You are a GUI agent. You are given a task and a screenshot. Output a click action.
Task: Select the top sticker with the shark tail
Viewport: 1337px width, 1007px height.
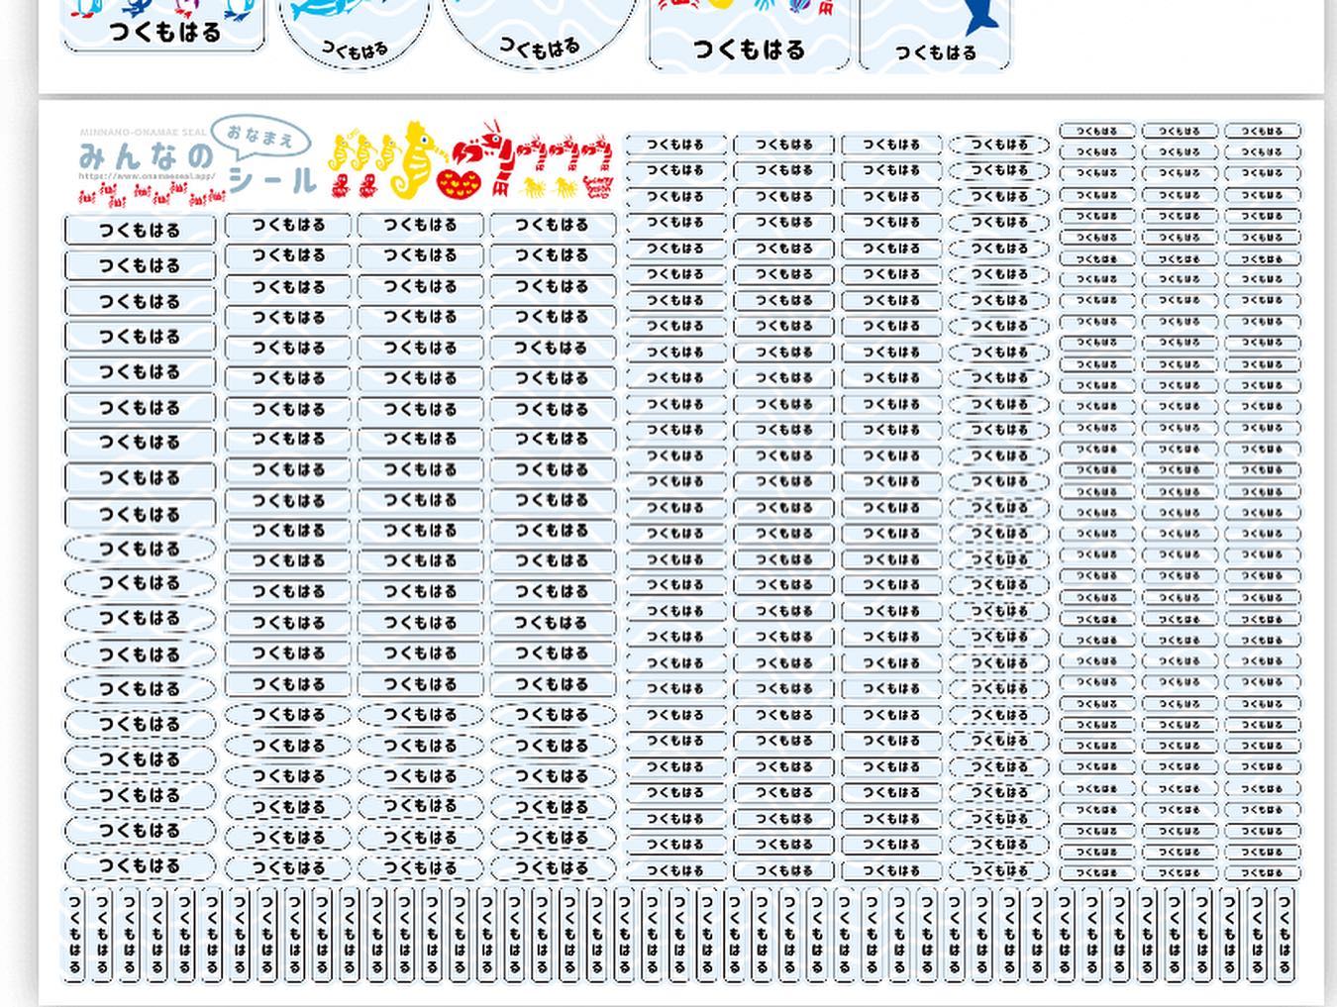(936, 35)
